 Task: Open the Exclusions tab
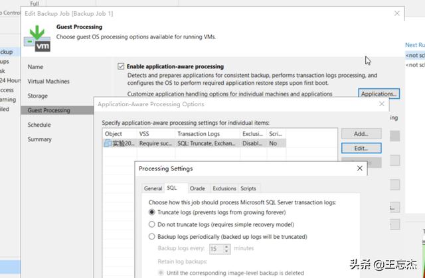pos(224,188)
